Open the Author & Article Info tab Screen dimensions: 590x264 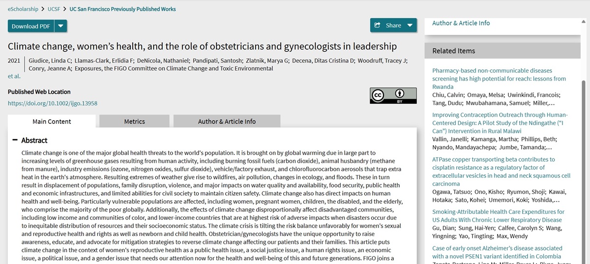click(227, 122)
